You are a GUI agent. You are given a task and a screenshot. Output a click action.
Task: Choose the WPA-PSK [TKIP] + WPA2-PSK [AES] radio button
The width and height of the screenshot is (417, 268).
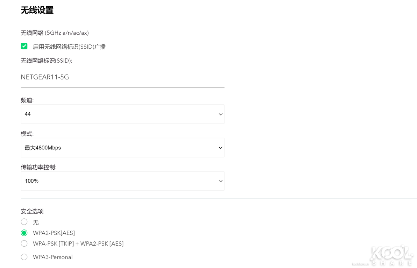coord(24,243)
